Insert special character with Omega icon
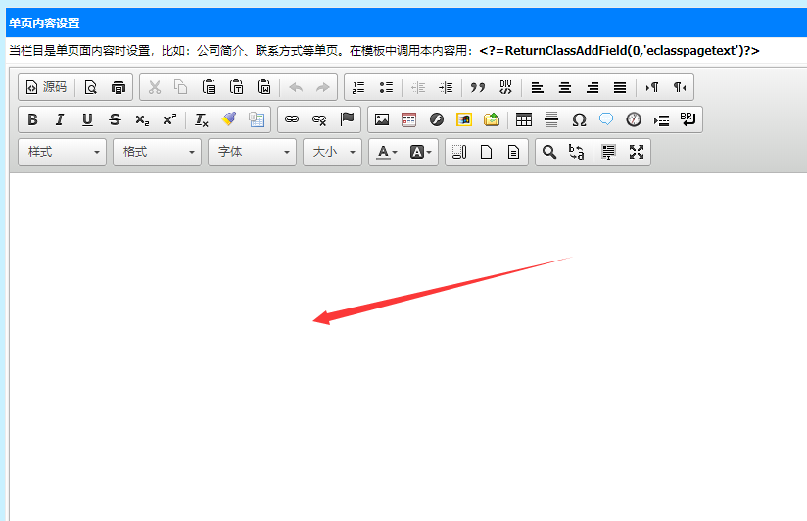The height and width of the screenshot is (521, 807). pos(579,119)
